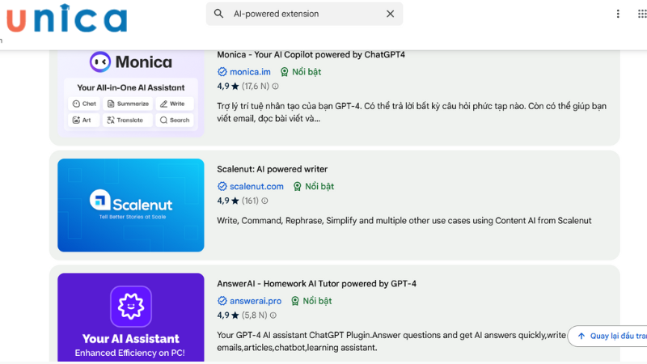Click info icon beside AnswerAI rating count
This screenshot has height=364, width=647.
[273, 315]
